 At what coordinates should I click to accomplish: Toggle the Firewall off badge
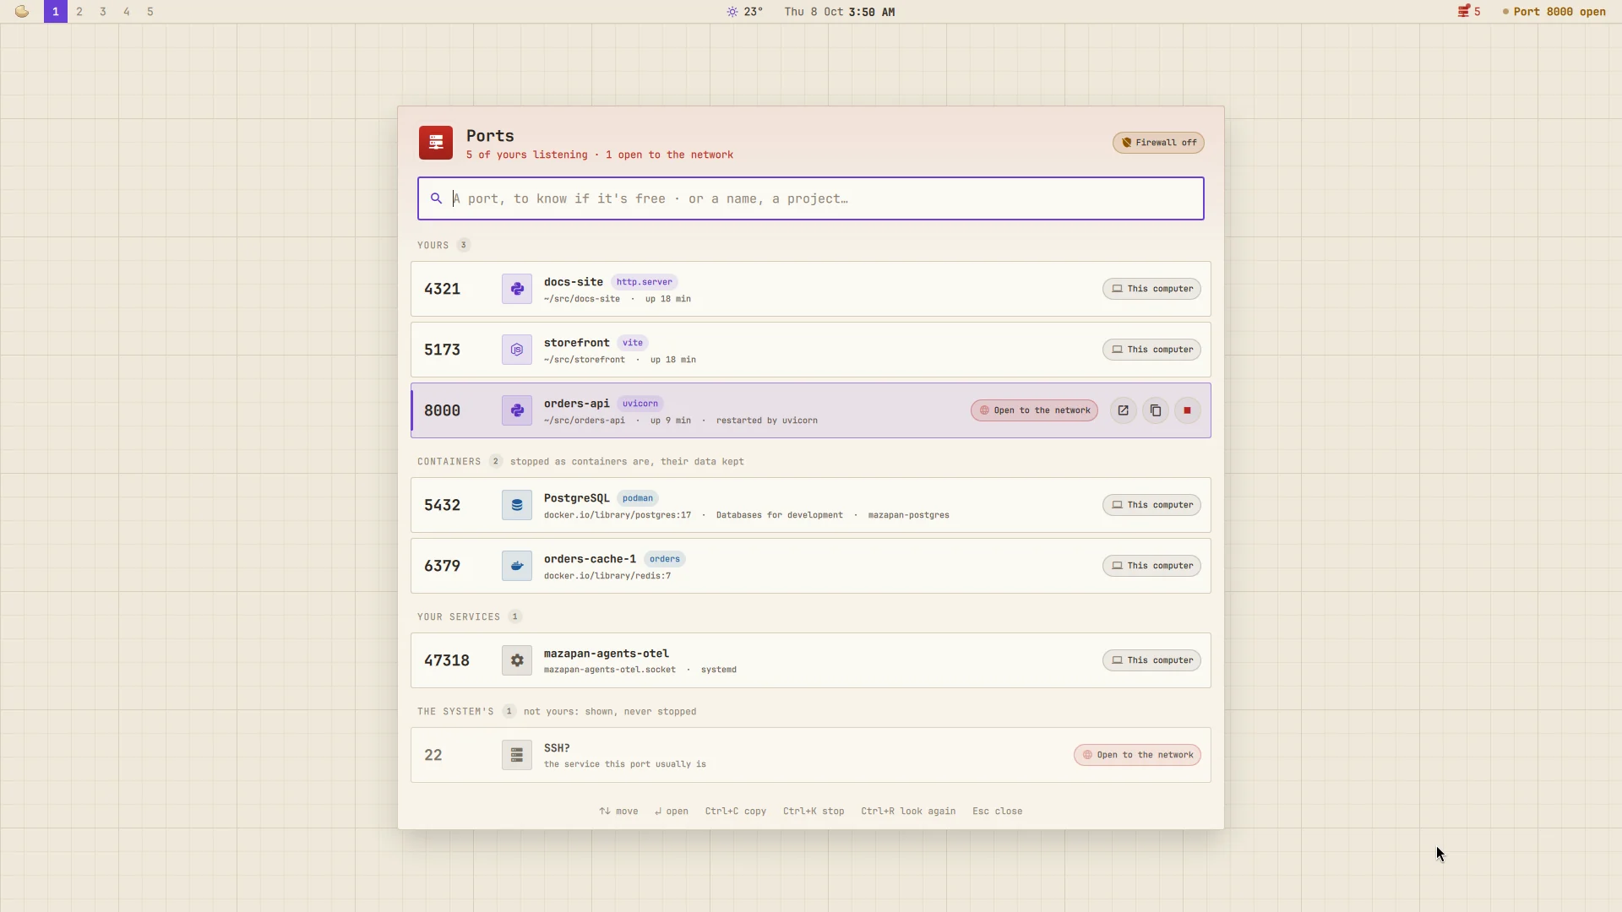(x=1158, y=143)
